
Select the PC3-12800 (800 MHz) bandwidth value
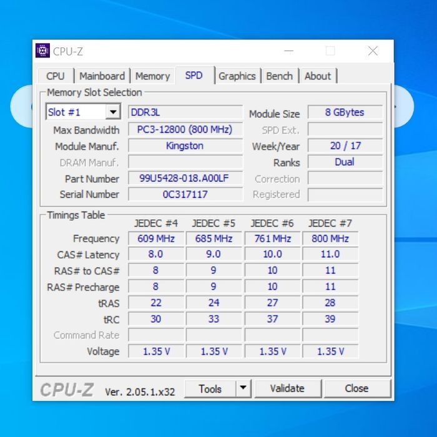coord(185,129)
